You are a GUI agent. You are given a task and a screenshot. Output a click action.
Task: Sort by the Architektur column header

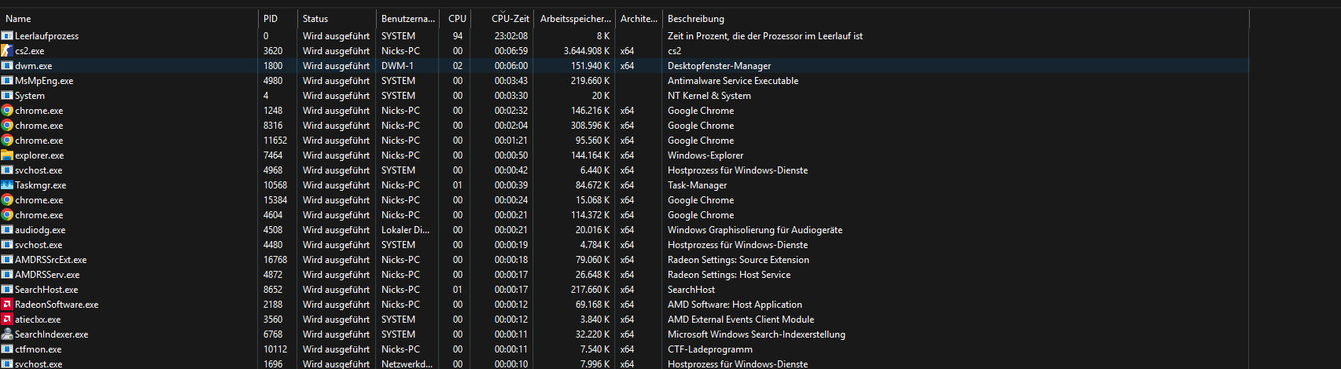click(x=639, y=19)
